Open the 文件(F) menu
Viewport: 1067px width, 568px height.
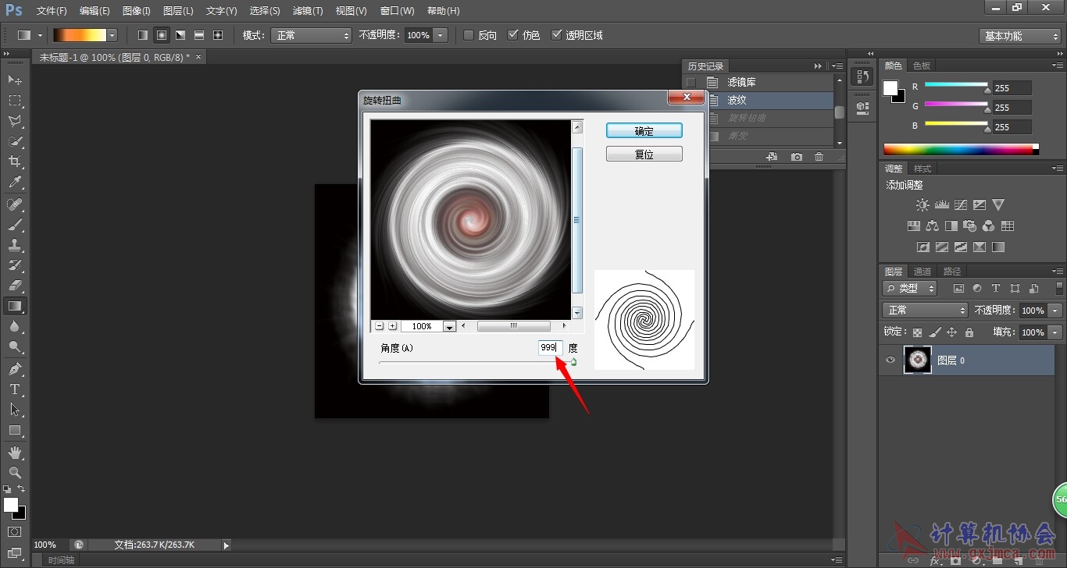[52, 11]
